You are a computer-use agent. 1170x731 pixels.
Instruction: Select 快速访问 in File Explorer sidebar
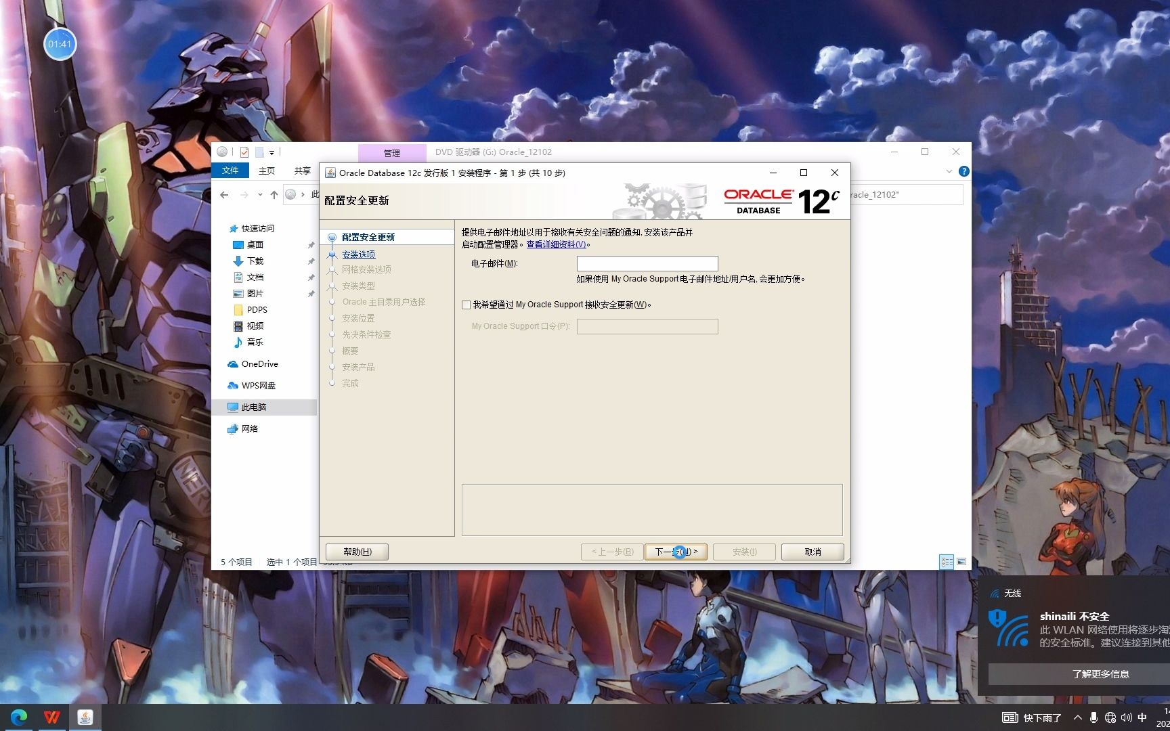pyautogui.click(x=258, y=229)
